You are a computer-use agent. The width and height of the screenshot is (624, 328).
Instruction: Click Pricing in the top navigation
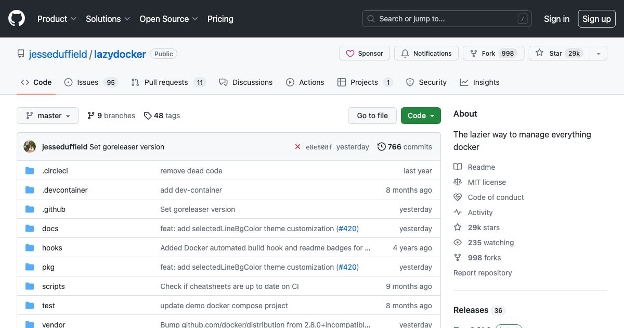tap(220, 19)
